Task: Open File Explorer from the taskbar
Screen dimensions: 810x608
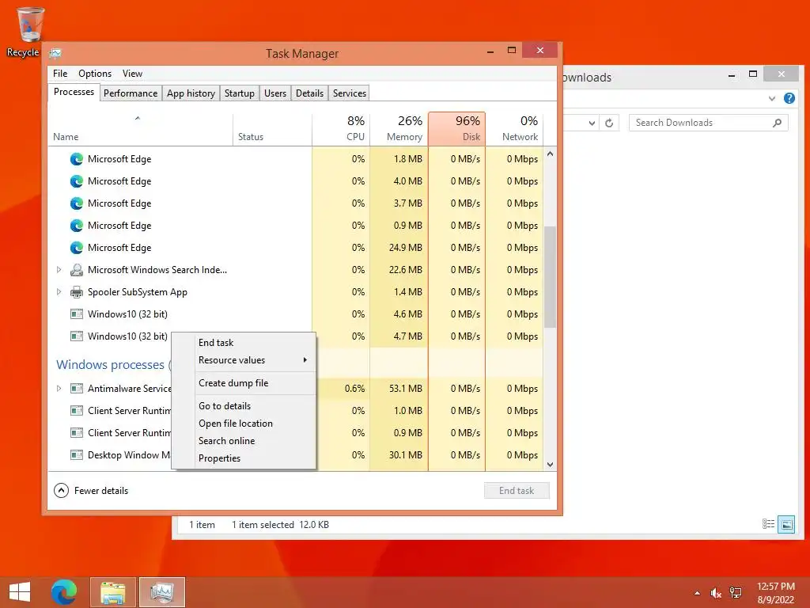Action: pos(112,592)
